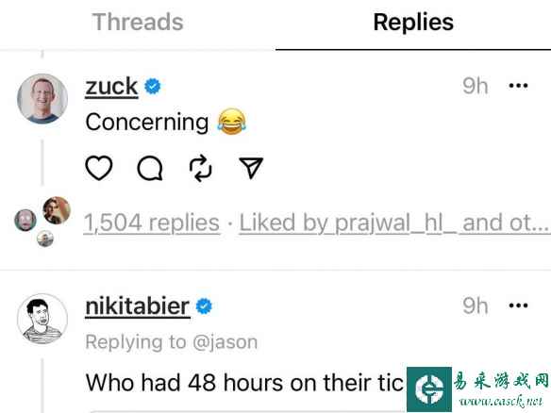Click the "Replying to @jason" text
The height and width of the screenshot is (413, 551).
[172, 342]
